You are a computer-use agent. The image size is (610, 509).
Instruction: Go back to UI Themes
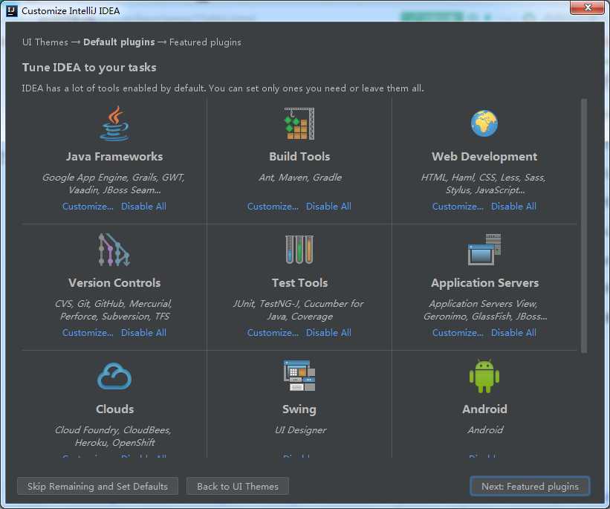point(238,487)
